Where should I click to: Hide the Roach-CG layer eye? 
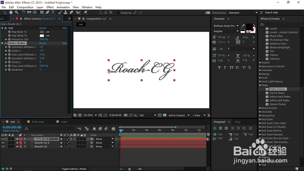click(3, 147)
